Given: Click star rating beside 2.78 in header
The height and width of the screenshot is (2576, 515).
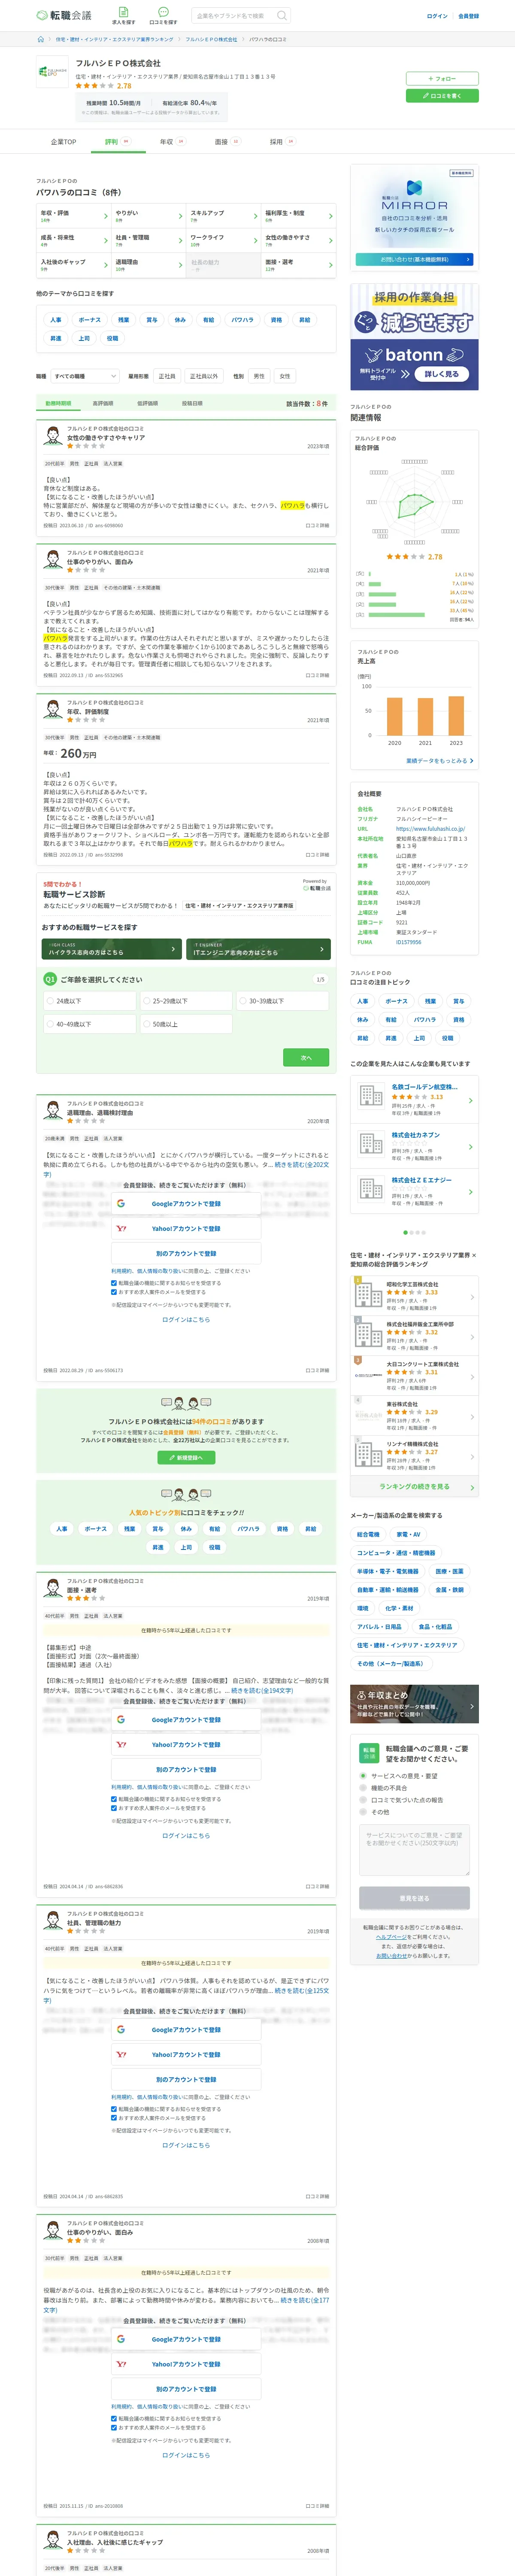Looking at the screenshot, I should tap(95, 86).
